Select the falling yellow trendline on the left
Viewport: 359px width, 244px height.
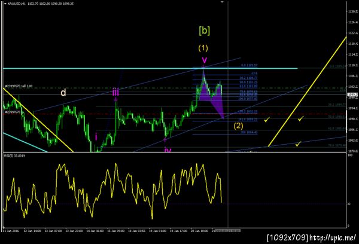[38, 120]
